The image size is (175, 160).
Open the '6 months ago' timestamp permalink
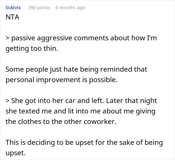point(70,8)
